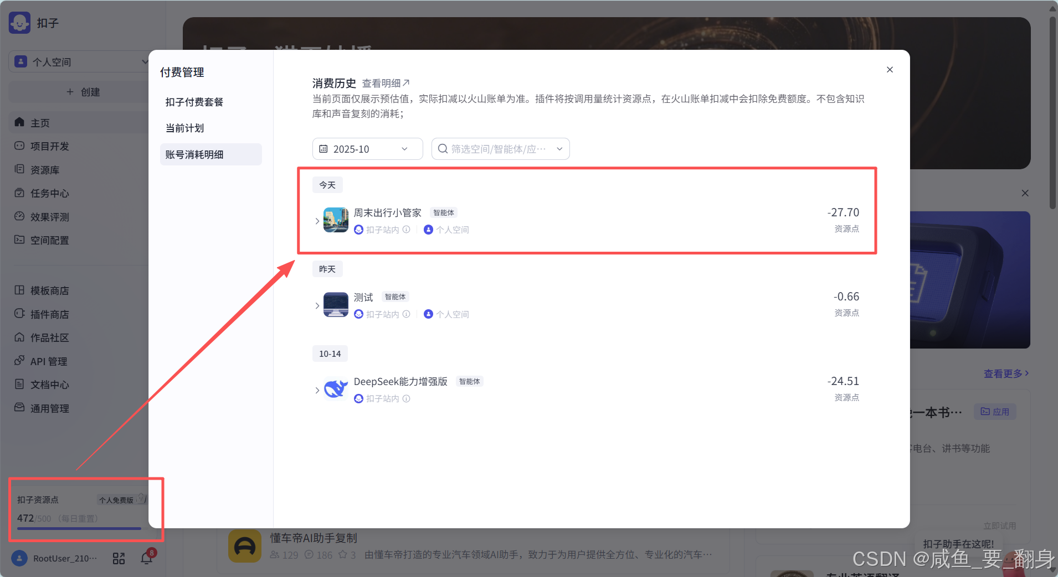Click info icon beside 周末出行小管家 扣子站内
The image size is (1058, 577).
pyautogui.click(x=406, y=230)
